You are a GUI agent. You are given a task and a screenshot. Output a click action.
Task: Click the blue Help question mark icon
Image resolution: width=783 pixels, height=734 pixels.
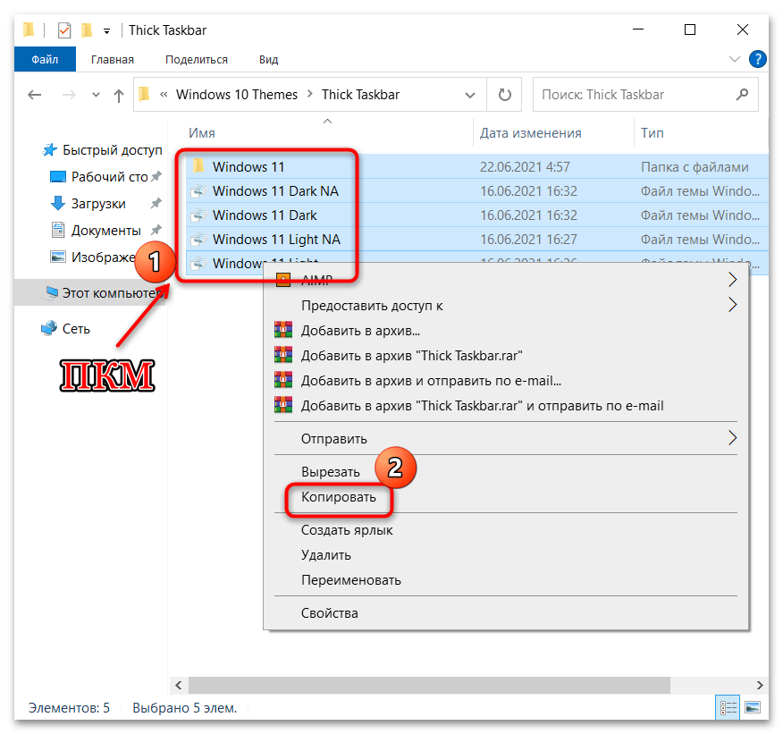757,59
